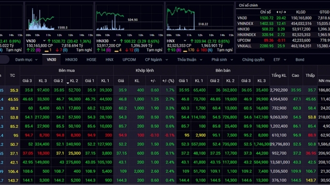Select the Chỉ số chính panel tab

pos(249,6)
